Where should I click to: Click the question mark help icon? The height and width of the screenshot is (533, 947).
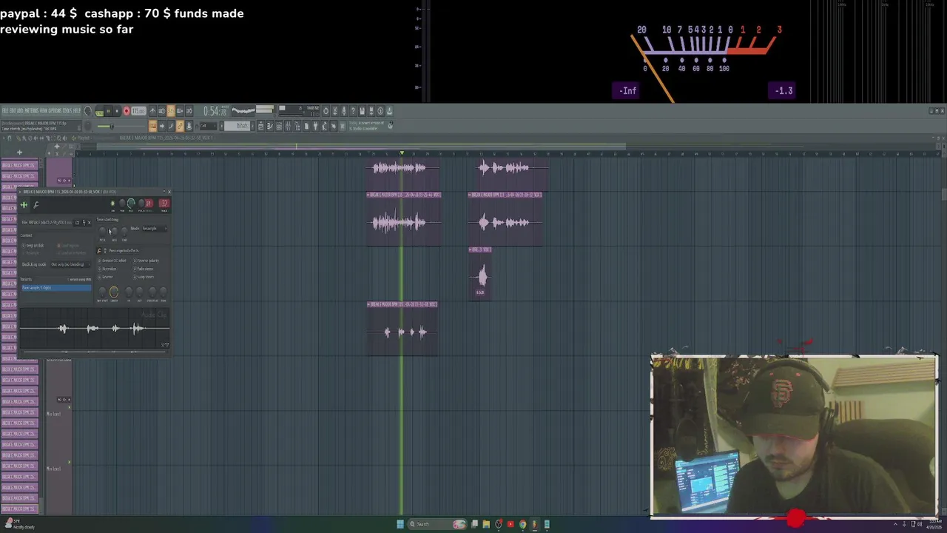(x=354, y=110)
